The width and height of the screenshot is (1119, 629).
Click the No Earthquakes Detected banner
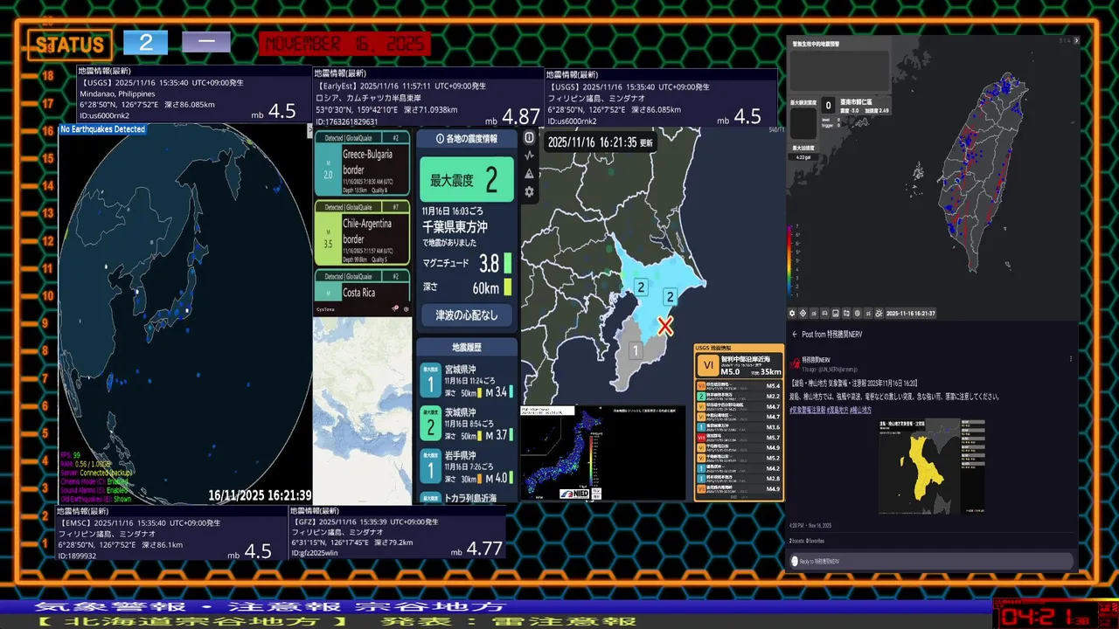103,129
